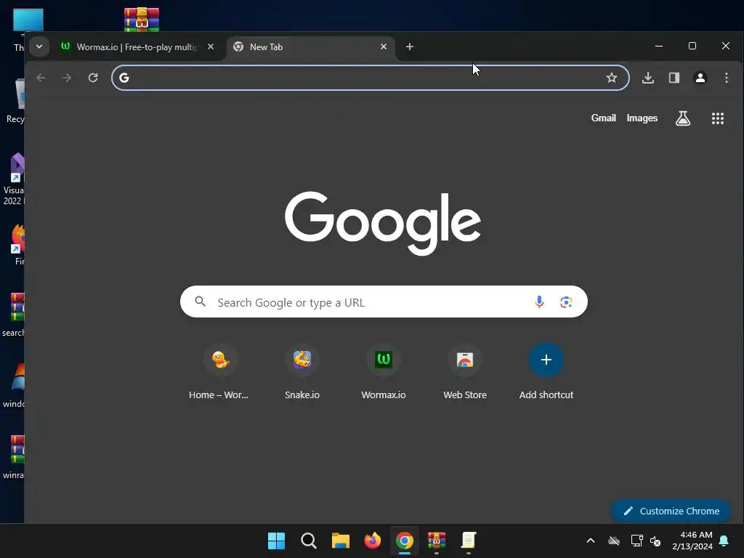The height and width of the screenshot is (558, 744).
Task: Switch to the Wormax.io tab
Action: [137, 47]
